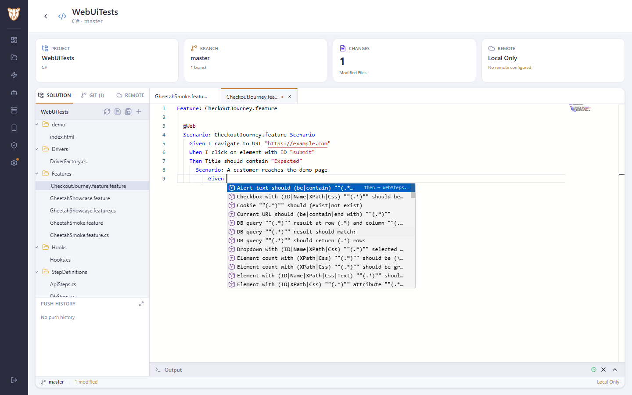
Task: Add a new item with plus icon
Action: tap(139, 111)
